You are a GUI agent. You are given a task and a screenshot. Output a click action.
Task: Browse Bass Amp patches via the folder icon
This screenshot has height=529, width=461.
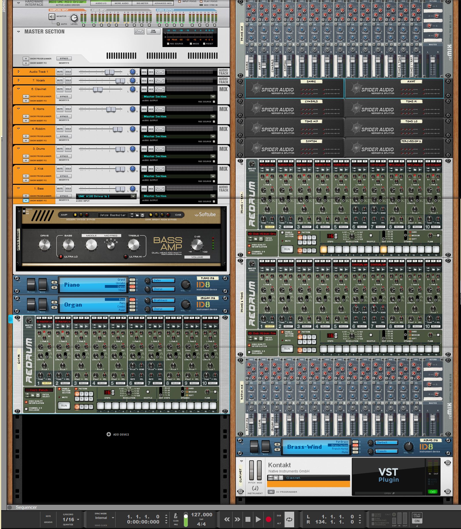coord(137,215)
